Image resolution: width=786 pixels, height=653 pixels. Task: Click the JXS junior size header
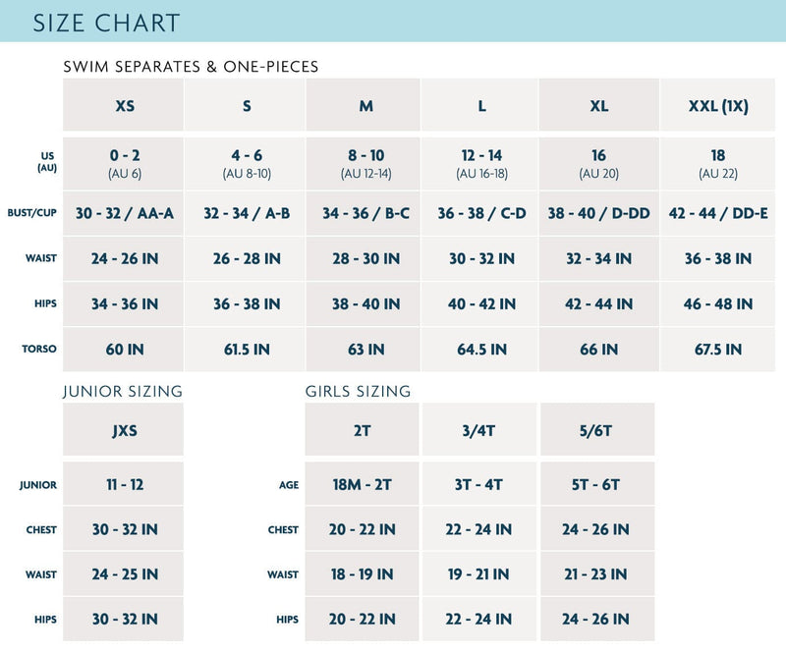tap(124, 429)
